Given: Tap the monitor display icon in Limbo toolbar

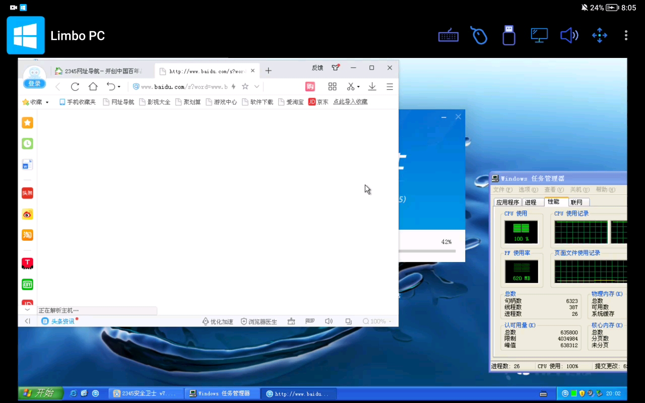Looking at the screenshot, I should click(539, 35).
